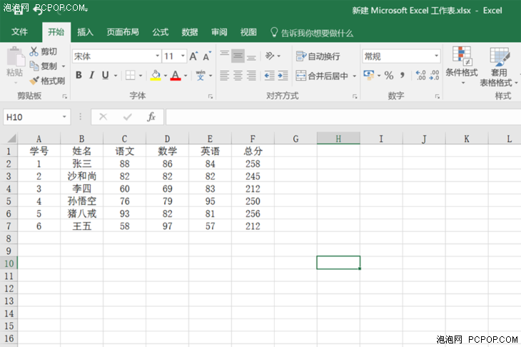
Task: Click the Copy icon
Action: pos(34,66)
